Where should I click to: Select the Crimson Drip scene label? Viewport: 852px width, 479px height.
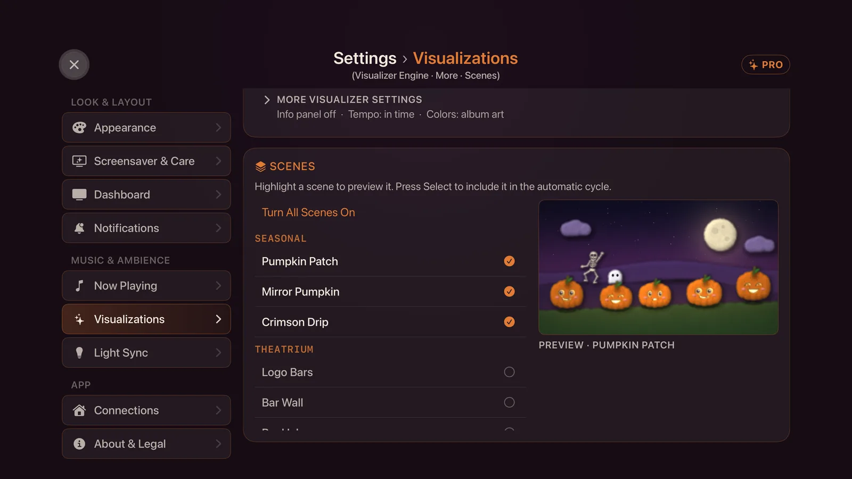[x=295, y=322]
